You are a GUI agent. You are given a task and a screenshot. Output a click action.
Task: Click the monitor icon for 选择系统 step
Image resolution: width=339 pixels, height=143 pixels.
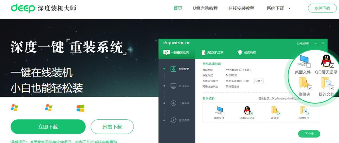click(x=173, y=86)
